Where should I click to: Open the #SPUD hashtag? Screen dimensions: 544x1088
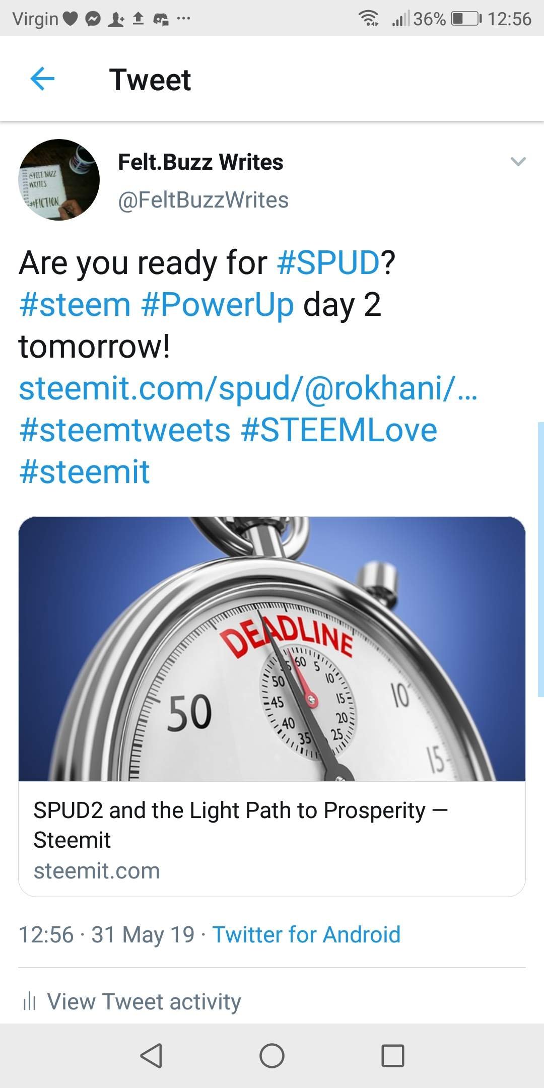coord(328,262)
